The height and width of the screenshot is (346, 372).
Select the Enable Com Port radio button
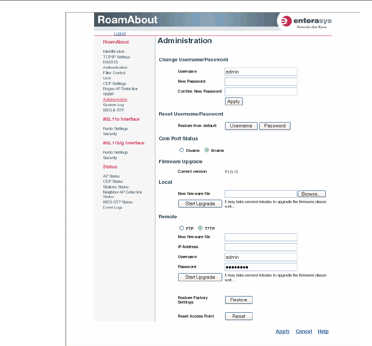coord(207,150)
